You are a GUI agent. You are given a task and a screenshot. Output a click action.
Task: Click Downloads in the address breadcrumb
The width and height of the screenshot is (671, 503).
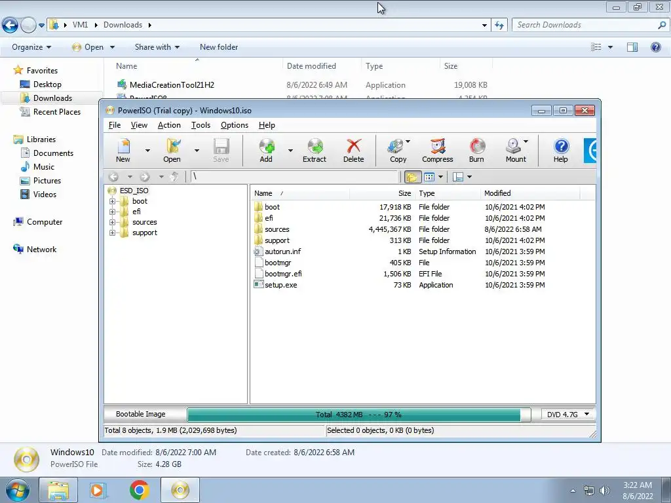pos(123,25)
